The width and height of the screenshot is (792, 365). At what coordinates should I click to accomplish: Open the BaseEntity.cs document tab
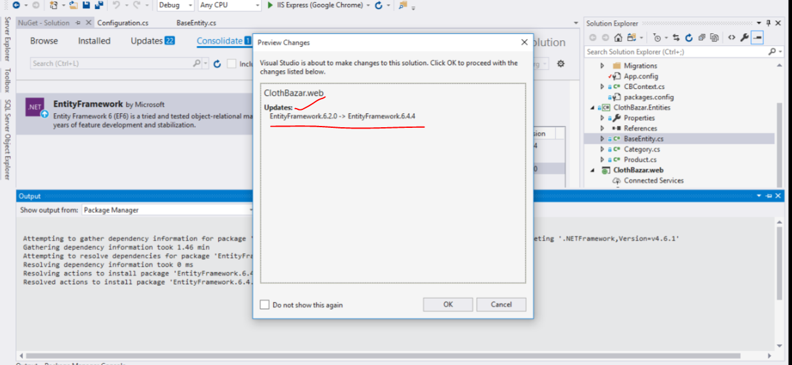pos(196,22)
